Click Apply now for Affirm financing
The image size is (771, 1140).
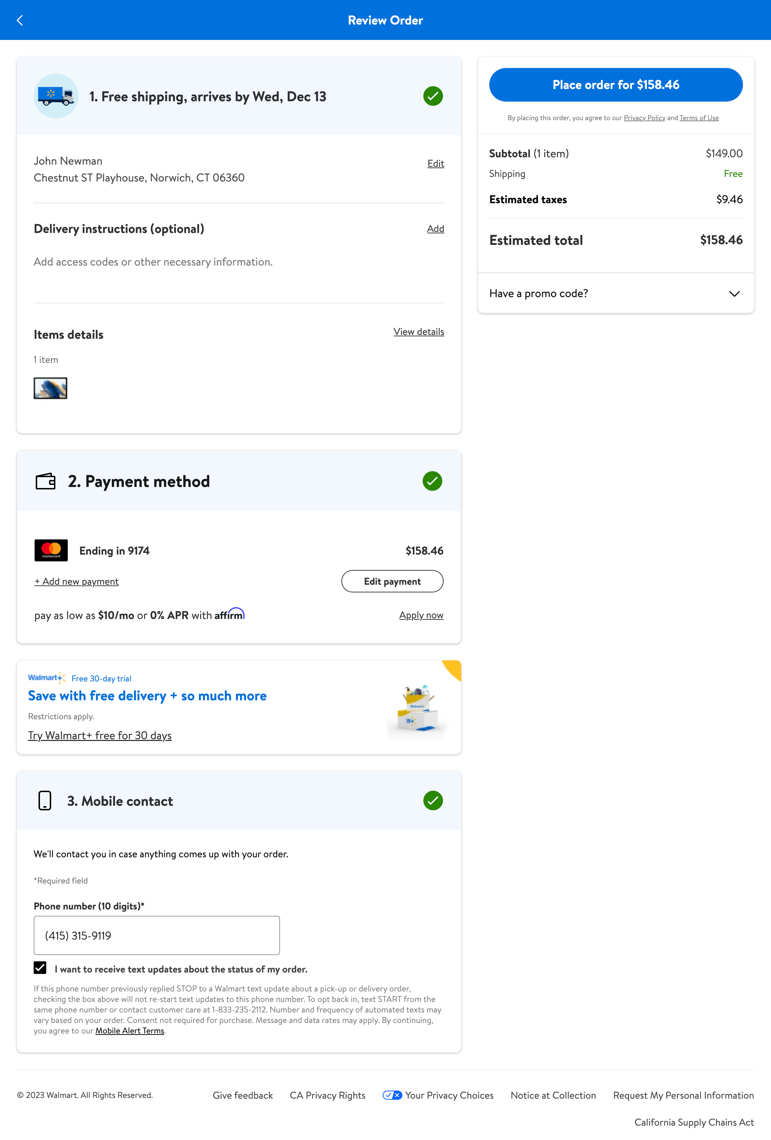click(421, 614)
